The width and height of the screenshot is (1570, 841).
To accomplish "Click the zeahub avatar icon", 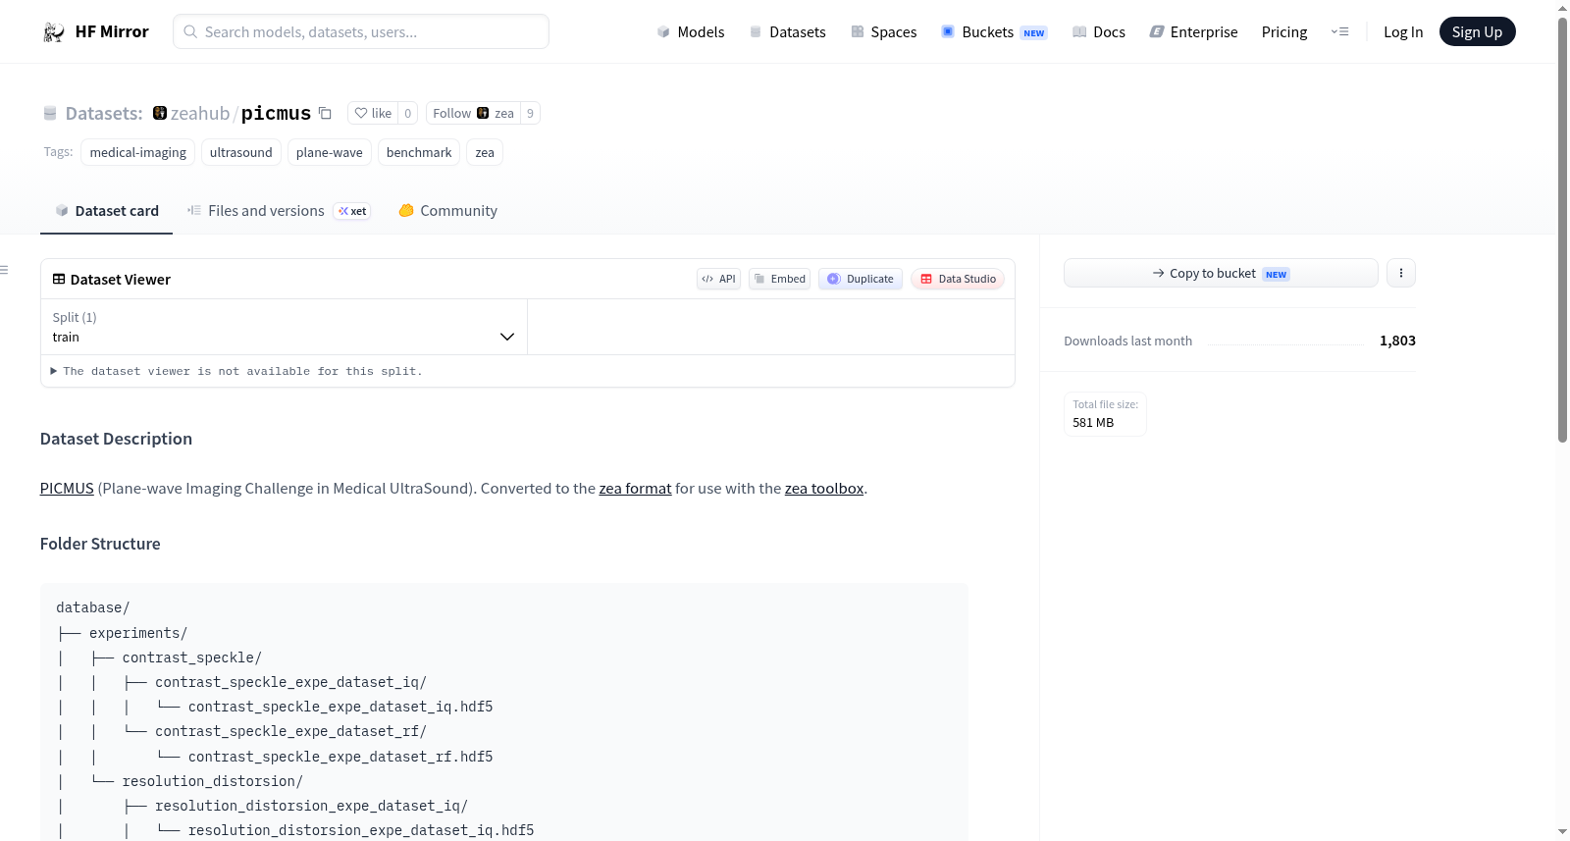I will tap(160, 113).
